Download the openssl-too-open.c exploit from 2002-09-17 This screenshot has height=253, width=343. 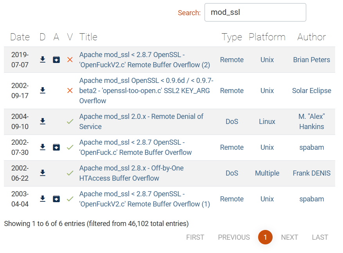coord(43,90)
